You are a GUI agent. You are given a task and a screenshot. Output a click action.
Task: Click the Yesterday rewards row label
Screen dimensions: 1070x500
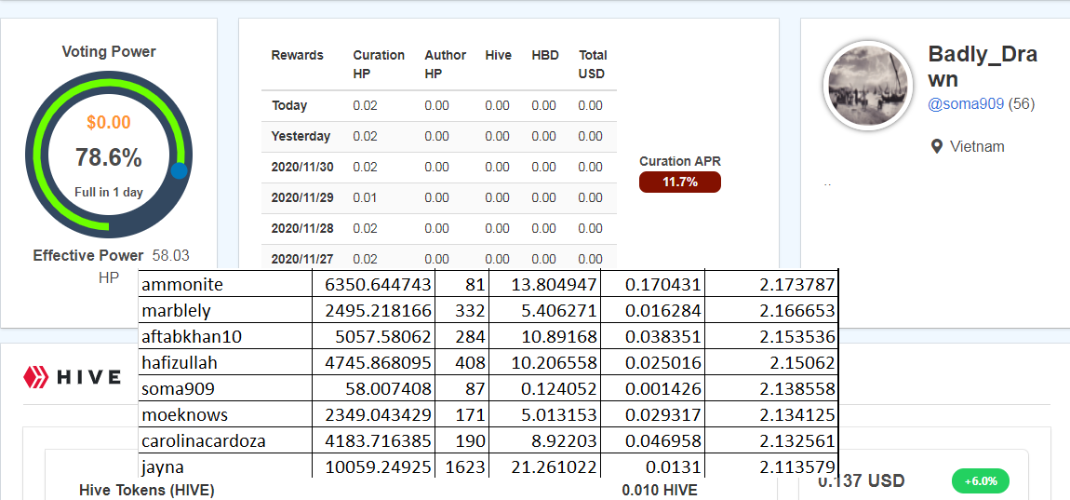click(x=301, y=137)
